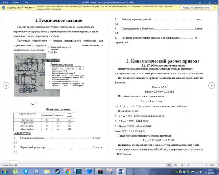Open Discord from the taskbar
Screen dimensions: 219x175
[36, 171]
